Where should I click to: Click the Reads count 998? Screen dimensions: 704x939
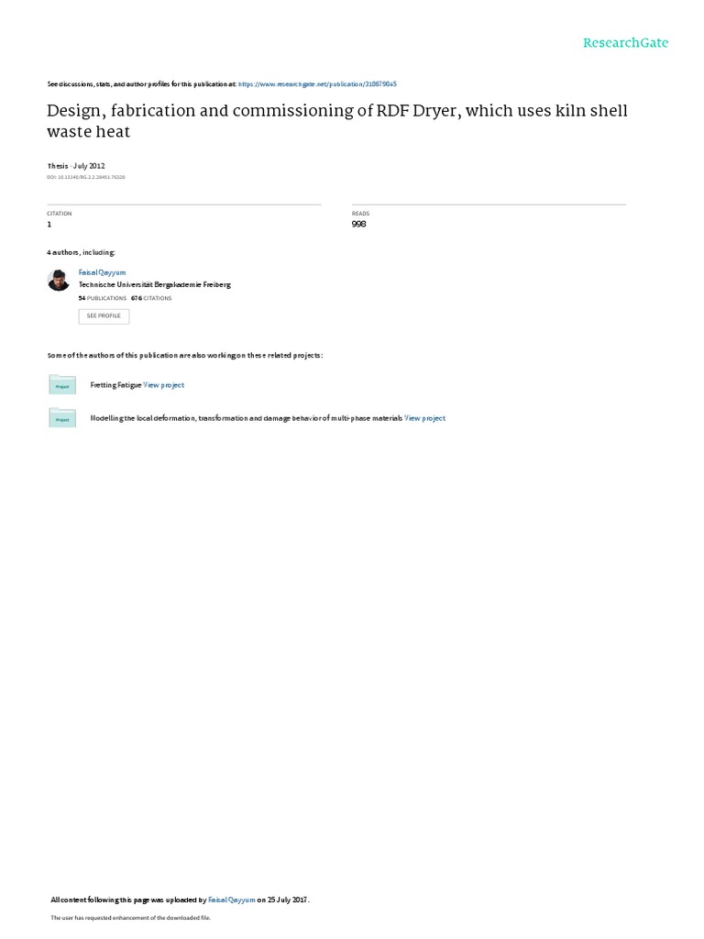click(x=359, y=224)
